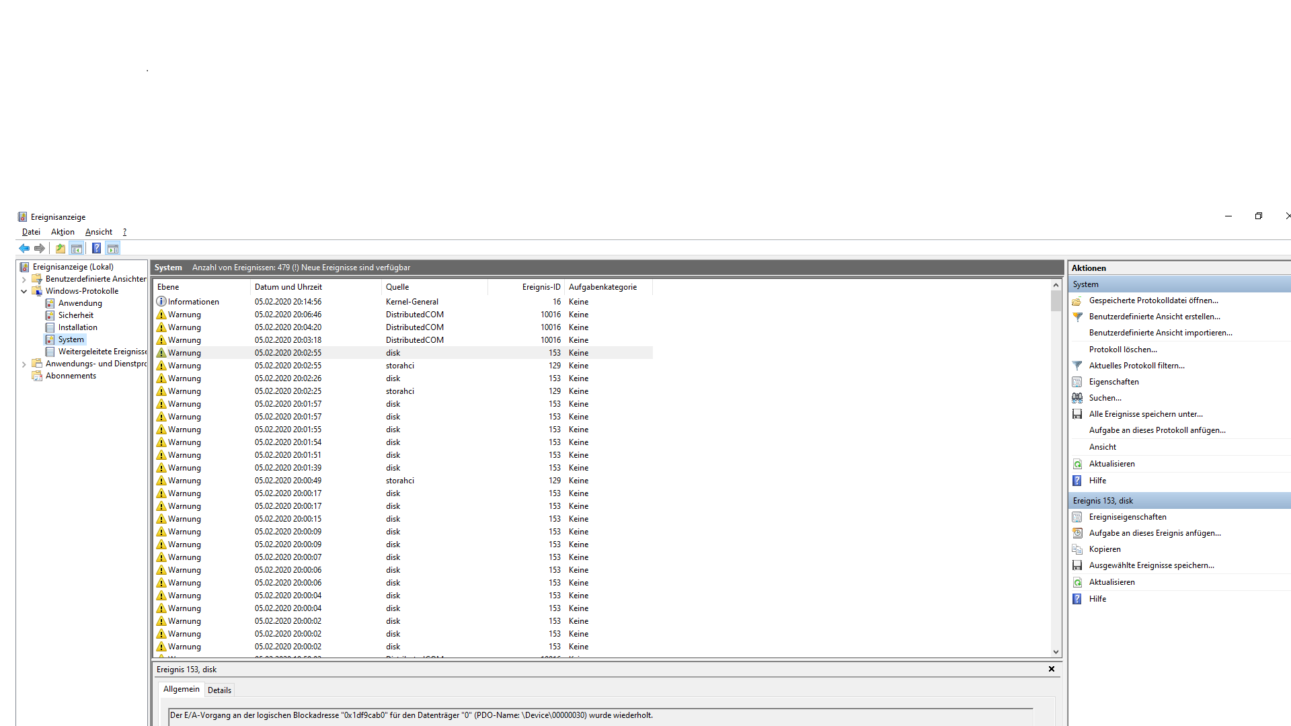Click the Up one level folder icon
The height and width of the screenshot is (726, 1291).
point(61,249)
